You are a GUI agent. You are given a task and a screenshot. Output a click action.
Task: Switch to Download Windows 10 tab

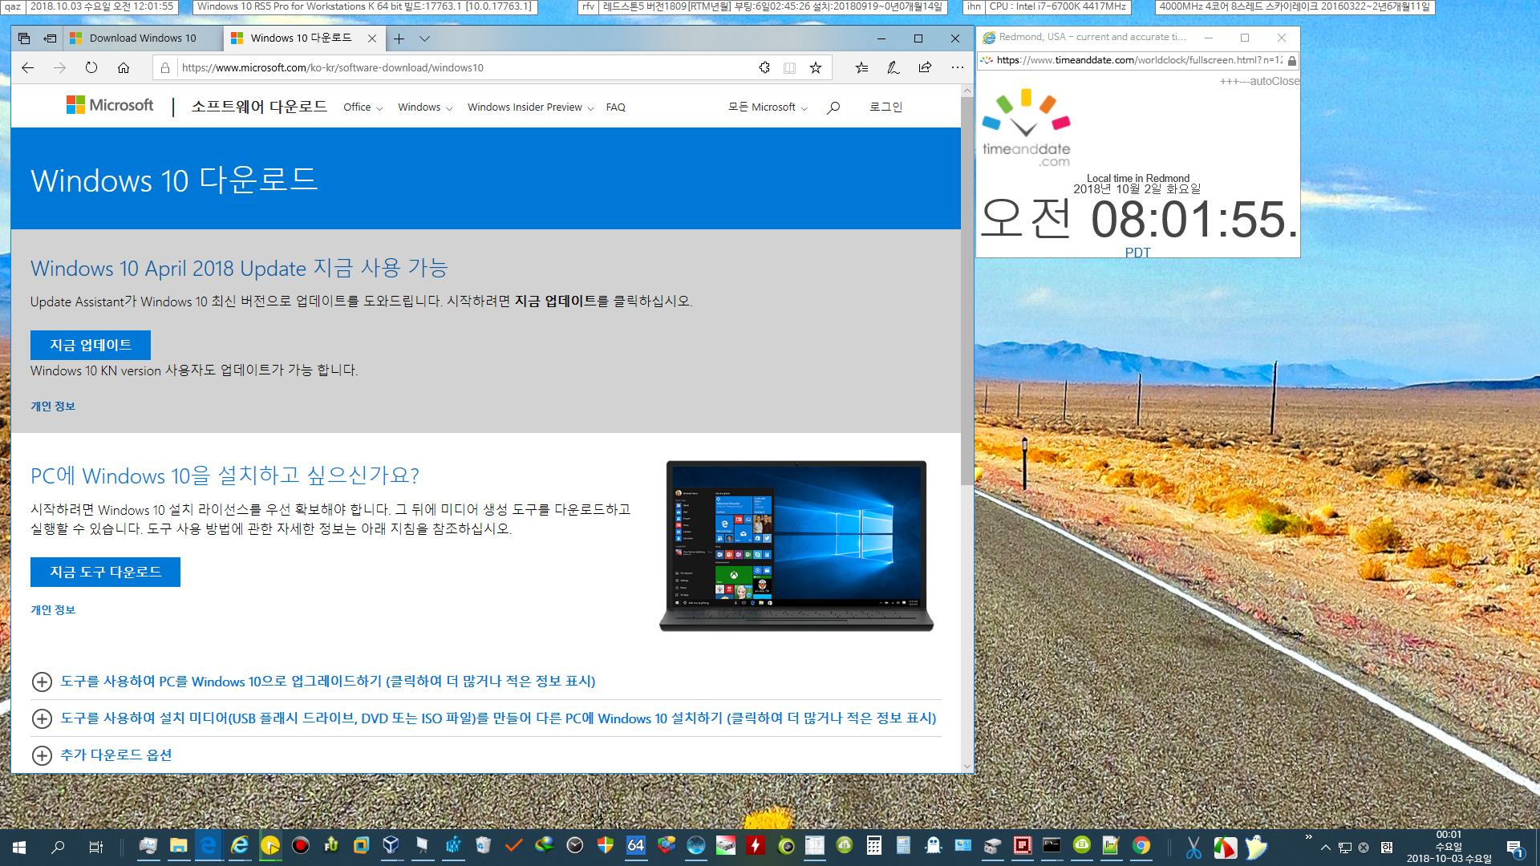(143, 38)
